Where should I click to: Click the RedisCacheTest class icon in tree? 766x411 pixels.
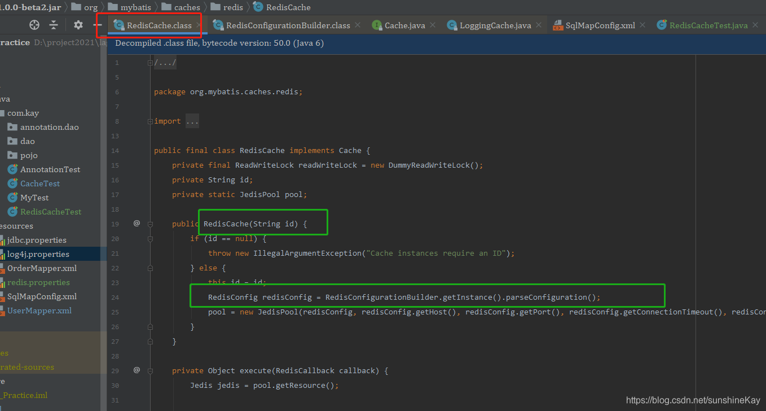click(x=12, y=212)
